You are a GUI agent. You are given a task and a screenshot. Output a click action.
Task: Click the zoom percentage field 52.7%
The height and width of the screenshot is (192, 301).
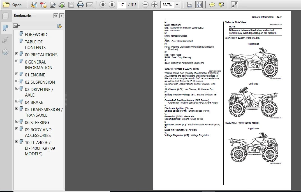point(167,4)
